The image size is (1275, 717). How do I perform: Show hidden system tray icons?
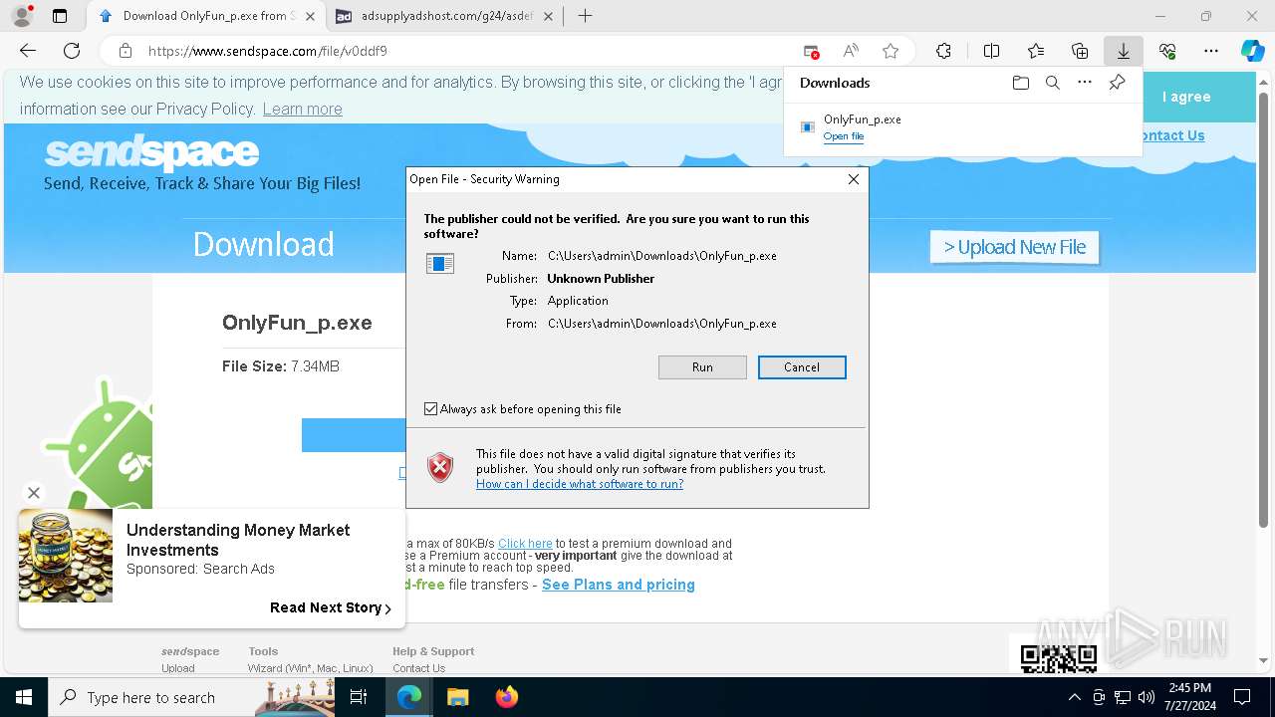[1075, 697]
